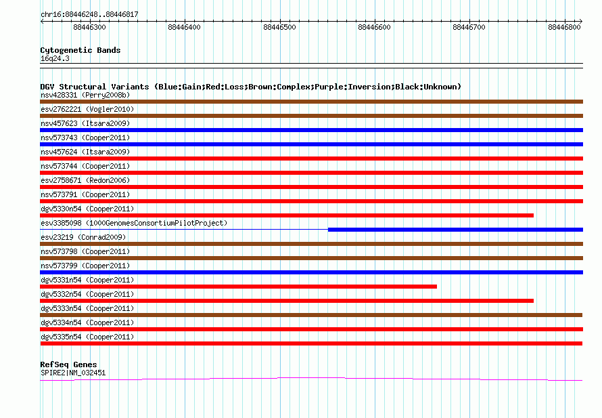The height and width of the screenshot is (418, 602).
Task: Click the blue gain bar under nsv573743
Action: tap(311, 144)
